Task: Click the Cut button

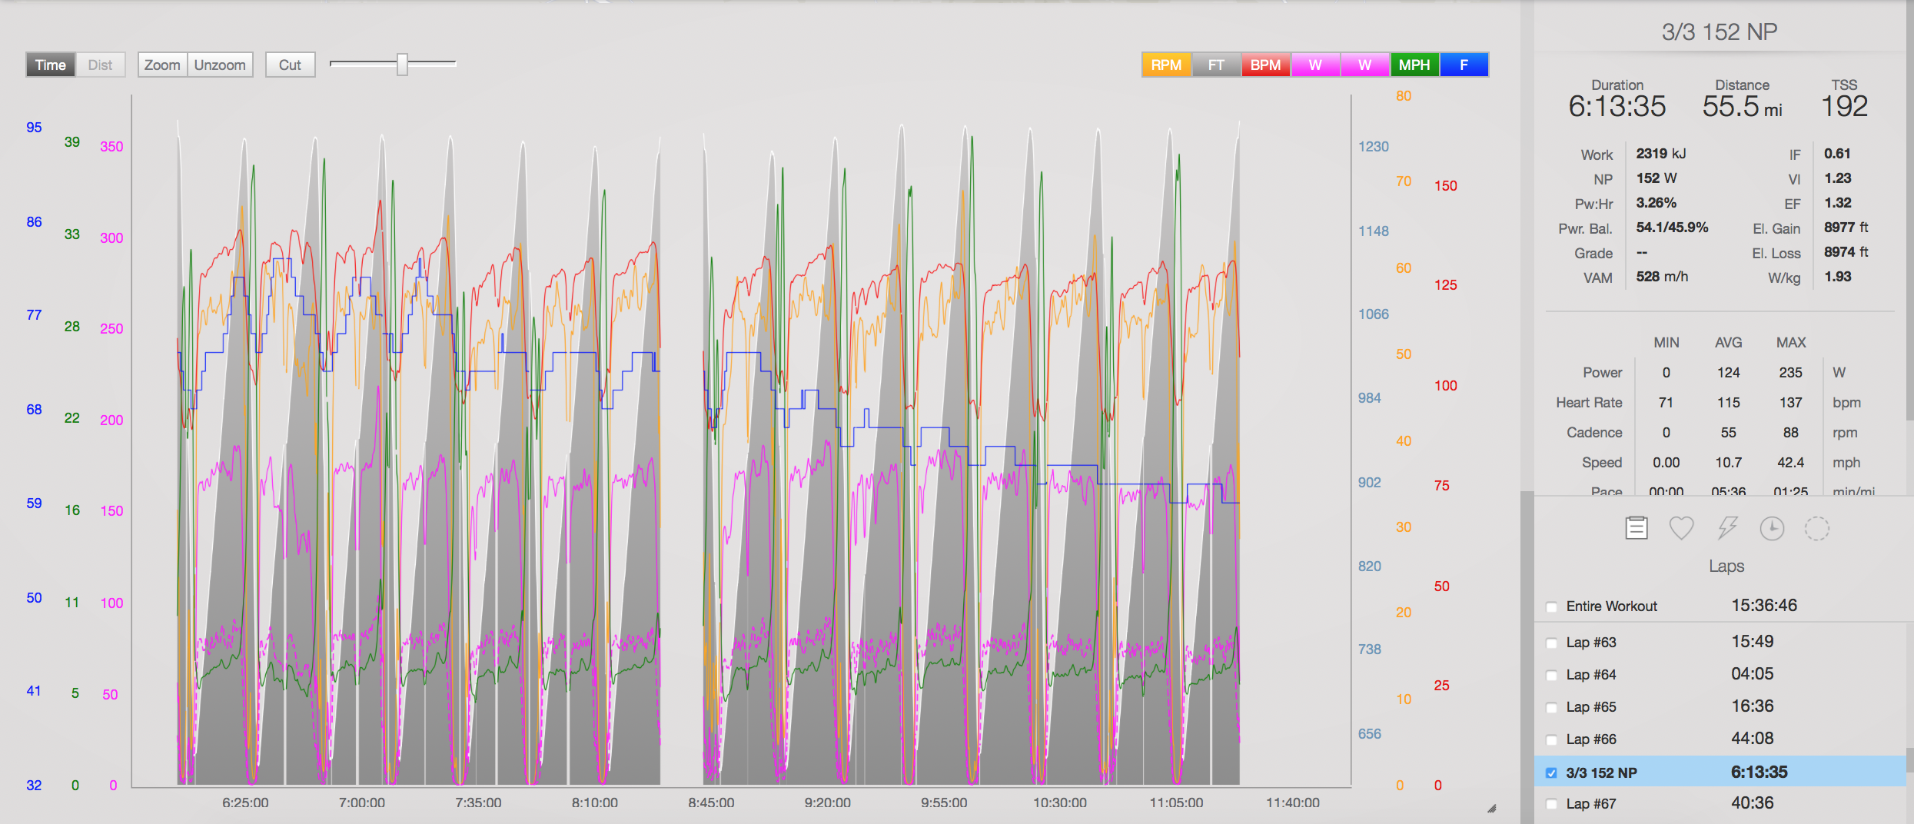Action: (x=290, y=65)
